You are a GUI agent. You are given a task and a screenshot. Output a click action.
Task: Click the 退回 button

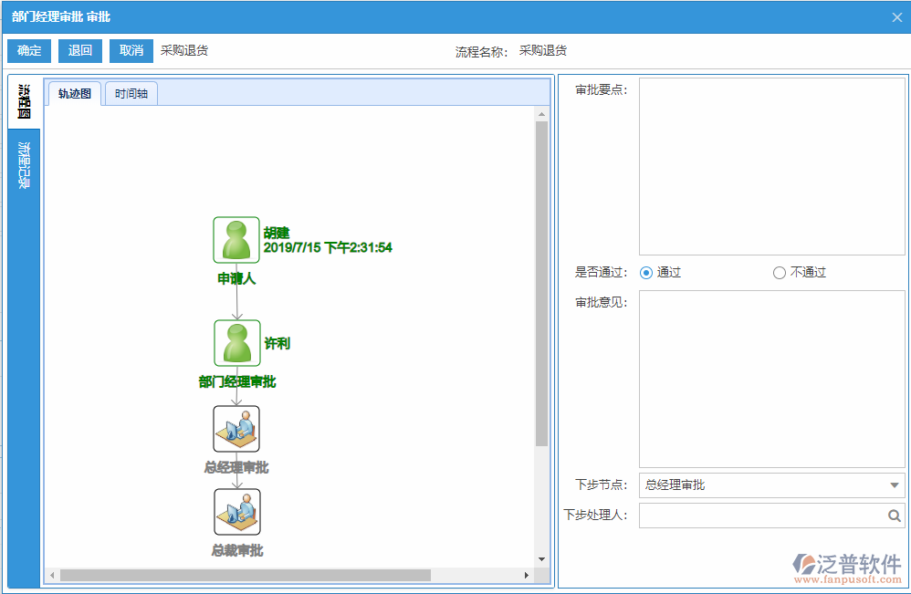(x=80, y=50)
